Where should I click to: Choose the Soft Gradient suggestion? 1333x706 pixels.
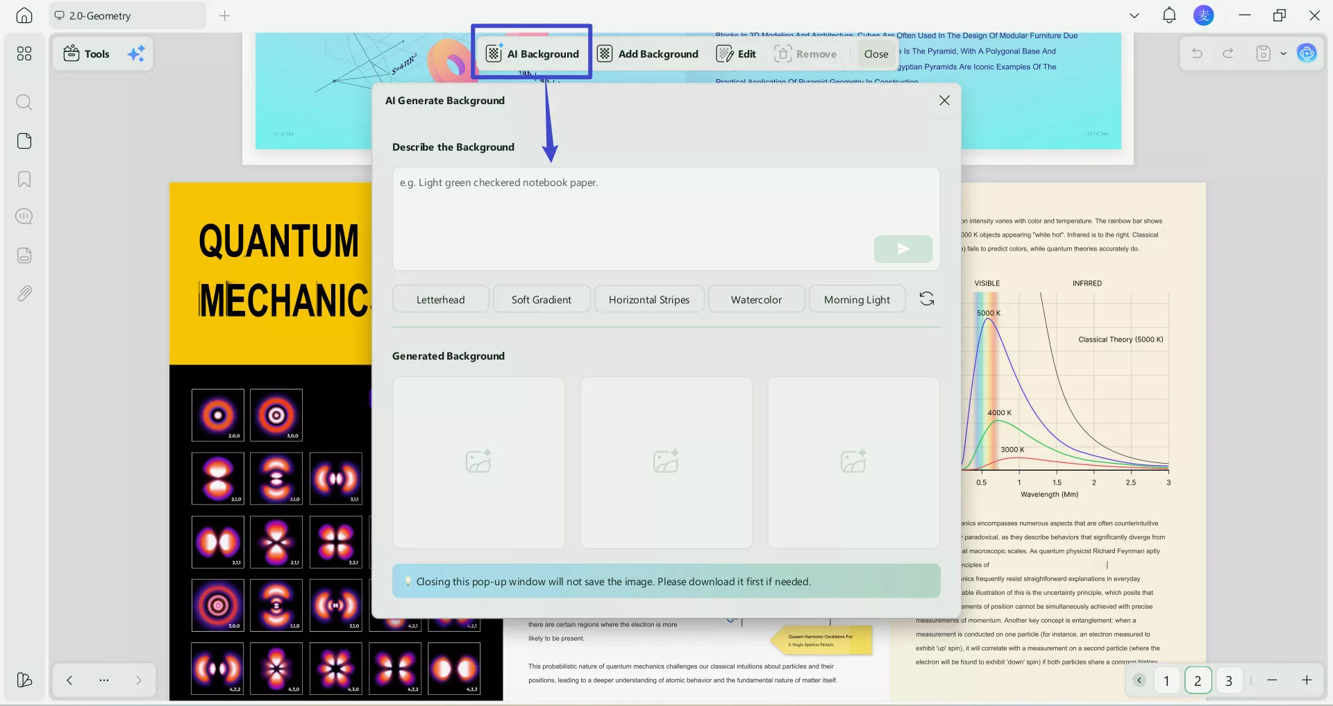542,299
